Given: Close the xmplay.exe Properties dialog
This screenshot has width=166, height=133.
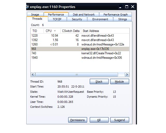Looking at the screenshot, I should [133, 7].
